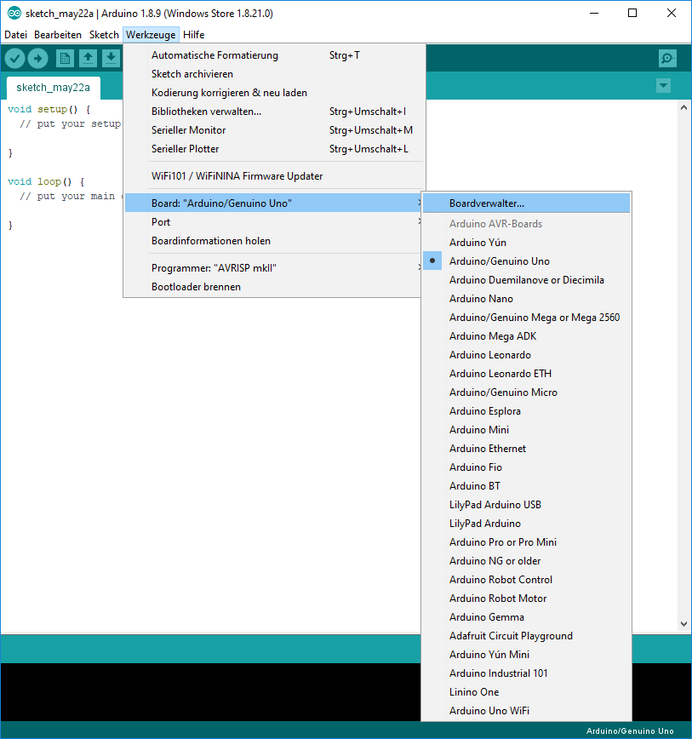This screenshot has height=739, width=692.
Task: Choose Serieller Plotter from Werkzeuge menu
Action: click(185, 149)
